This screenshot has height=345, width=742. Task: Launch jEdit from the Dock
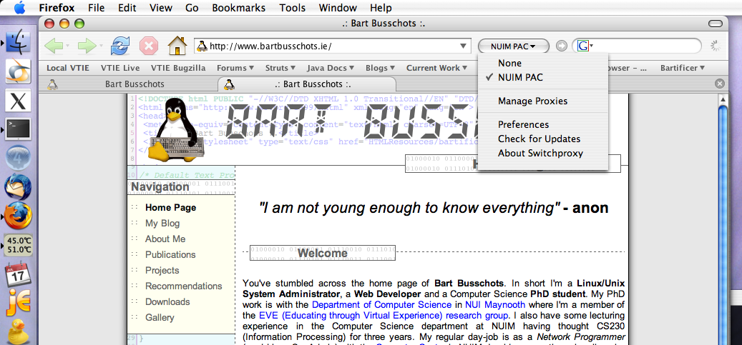pos(18,303)
